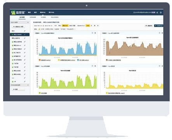Toggle the brown series legend checkbox
The image size is (172, 140).
point(107,60)
